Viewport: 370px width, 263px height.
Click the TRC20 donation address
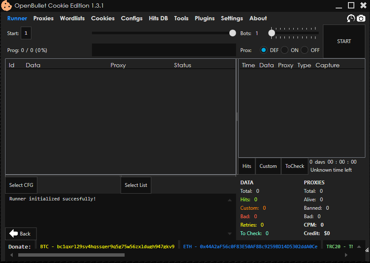click(x=339, y=247)
